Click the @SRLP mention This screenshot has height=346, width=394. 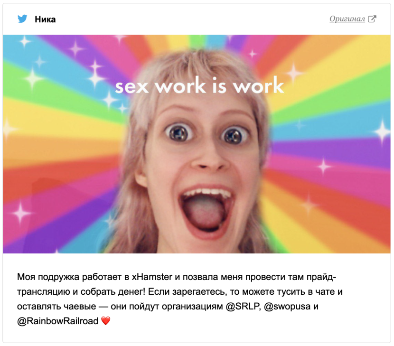point(243,306)
